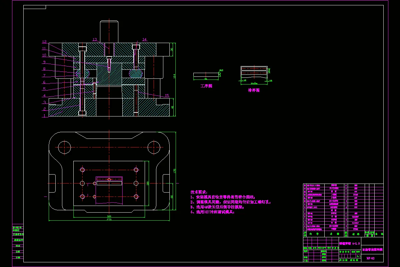Viewport: 400px width, 267px height.
Task: Click the 164 height dimension text
Action: pyautogui.click(x=174, y=76)
